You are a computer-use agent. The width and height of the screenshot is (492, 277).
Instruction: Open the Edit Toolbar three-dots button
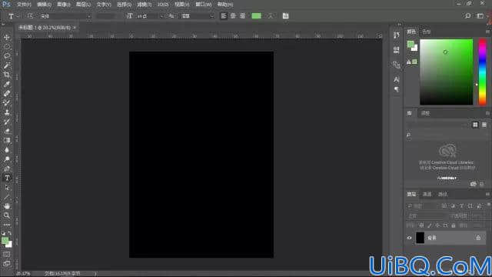click(x=7, y=225)
